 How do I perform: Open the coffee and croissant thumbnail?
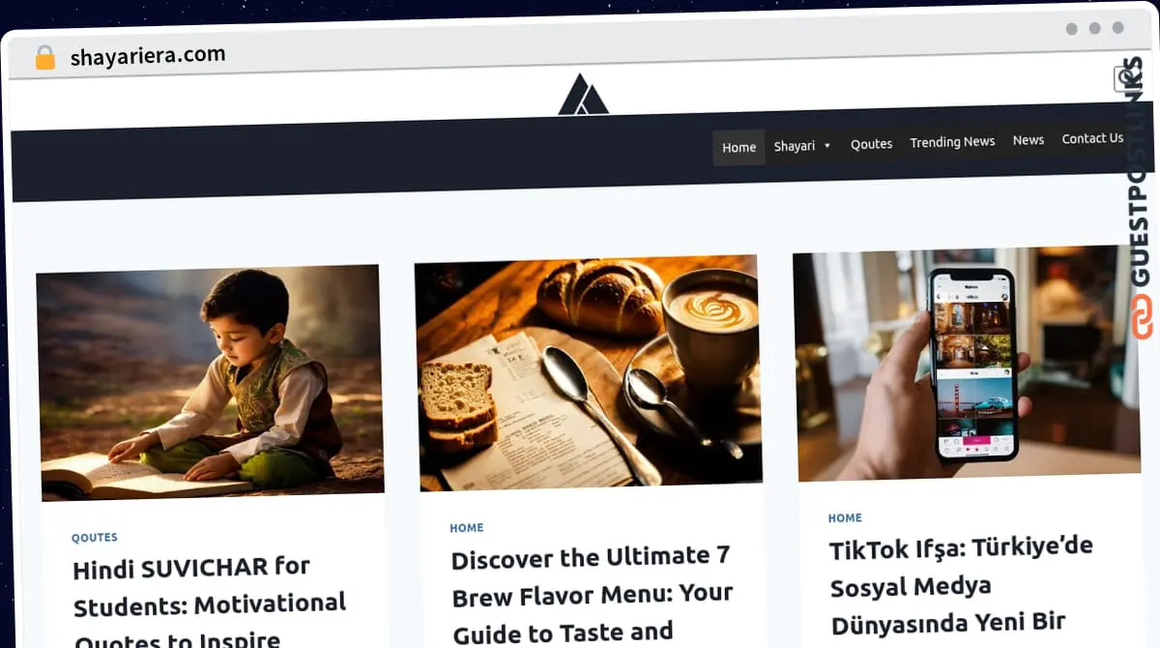[588, 372]
